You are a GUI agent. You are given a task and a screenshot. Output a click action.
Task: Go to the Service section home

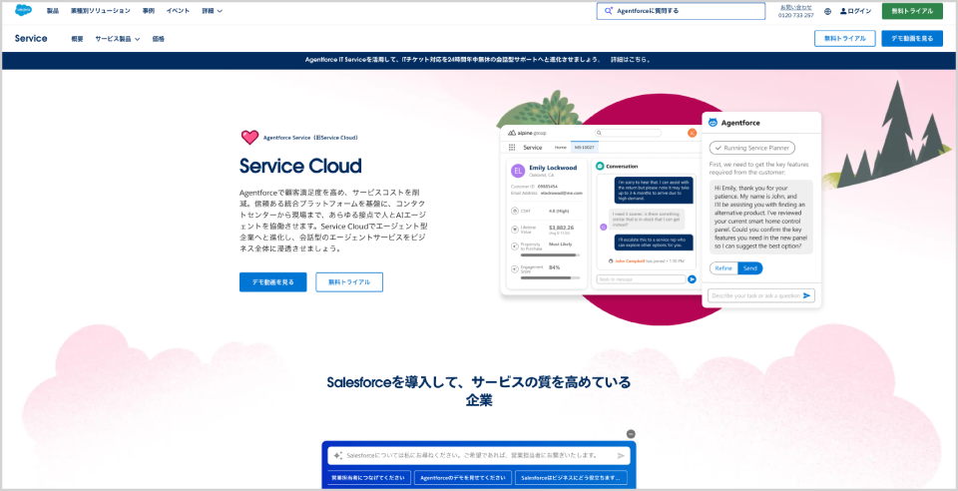pyautogui.click(x=31, y=39)
